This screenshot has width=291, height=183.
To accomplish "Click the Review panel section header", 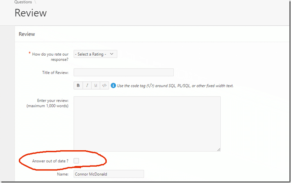I will 27,34.
